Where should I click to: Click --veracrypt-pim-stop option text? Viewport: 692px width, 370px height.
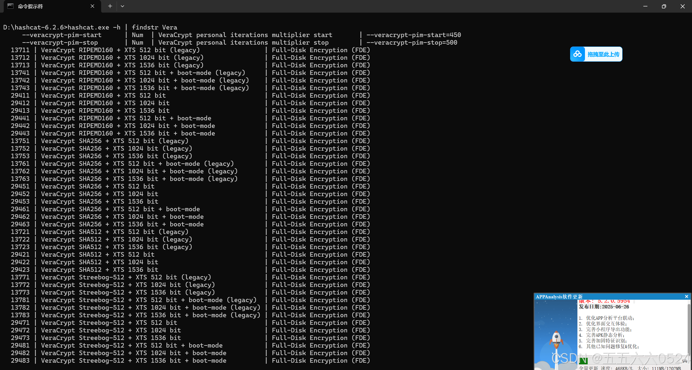tap(60, 42)
